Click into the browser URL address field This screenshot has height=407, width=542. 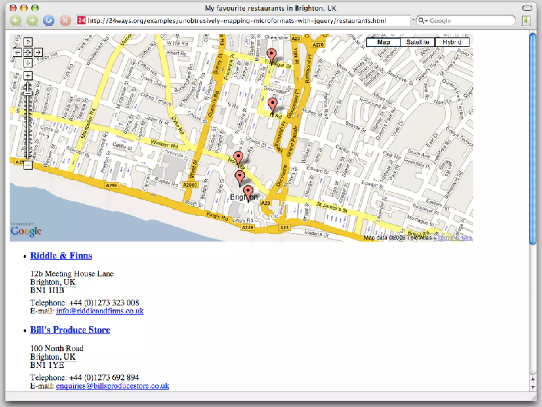pyautogui.click(x=243, y=21)
